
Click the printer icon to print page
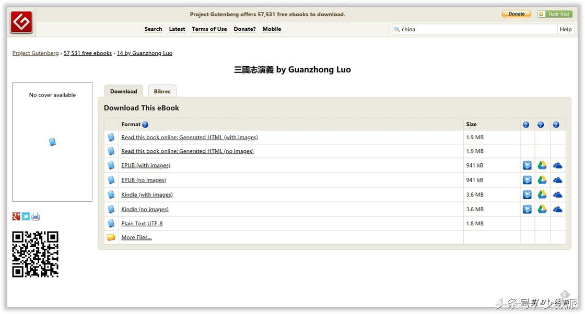point(36,216)
